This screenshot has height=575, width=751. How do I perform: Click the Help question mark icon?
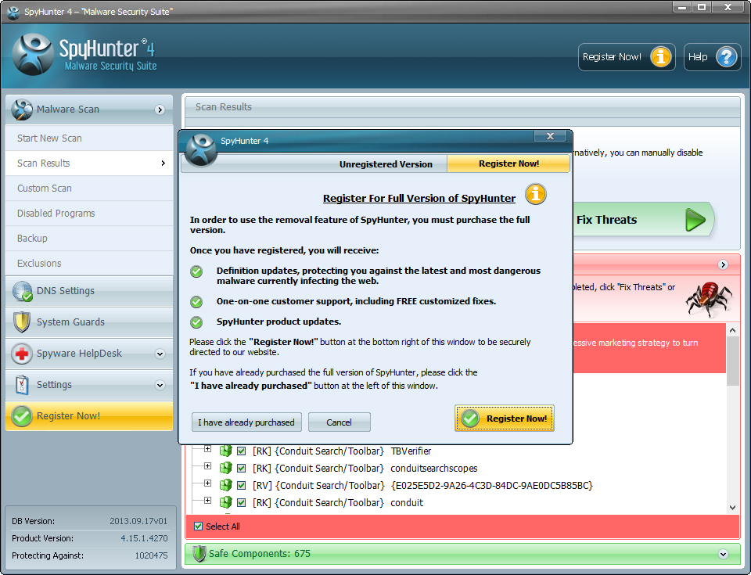coord(727,57)
